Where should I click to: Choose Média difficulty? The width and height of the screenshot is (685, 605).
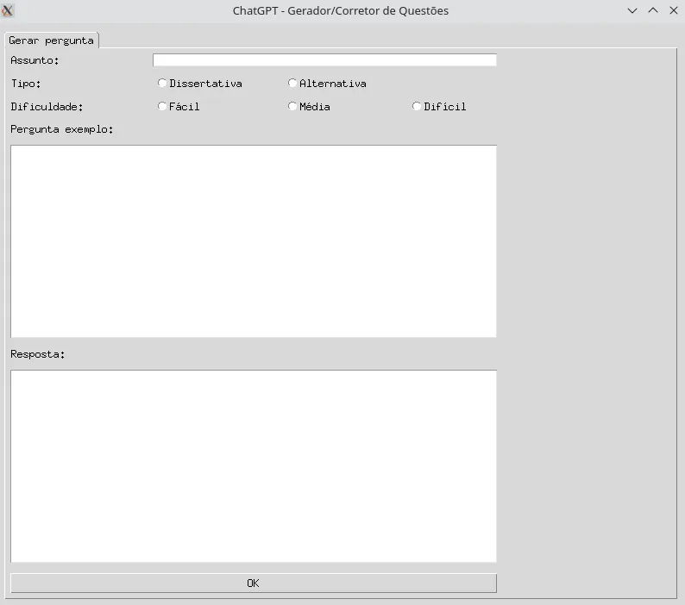tap(310, 107)
